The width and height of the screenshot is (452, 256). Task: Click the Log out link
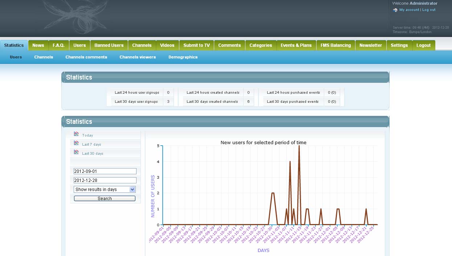(x=429, y=10)
